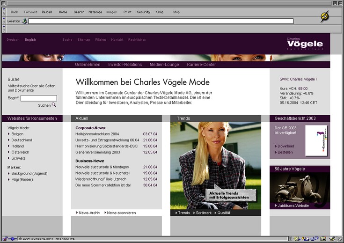This screenshot has width=344, height=243.
Task: Click the component bar grip handle
Action: [x=290, y=239]
